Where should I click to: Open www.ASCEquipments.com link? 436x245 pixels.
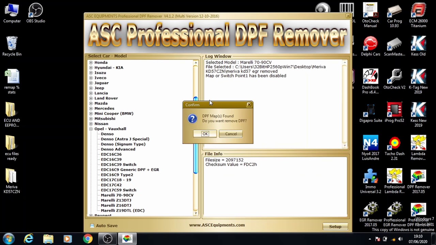(217, 225)
